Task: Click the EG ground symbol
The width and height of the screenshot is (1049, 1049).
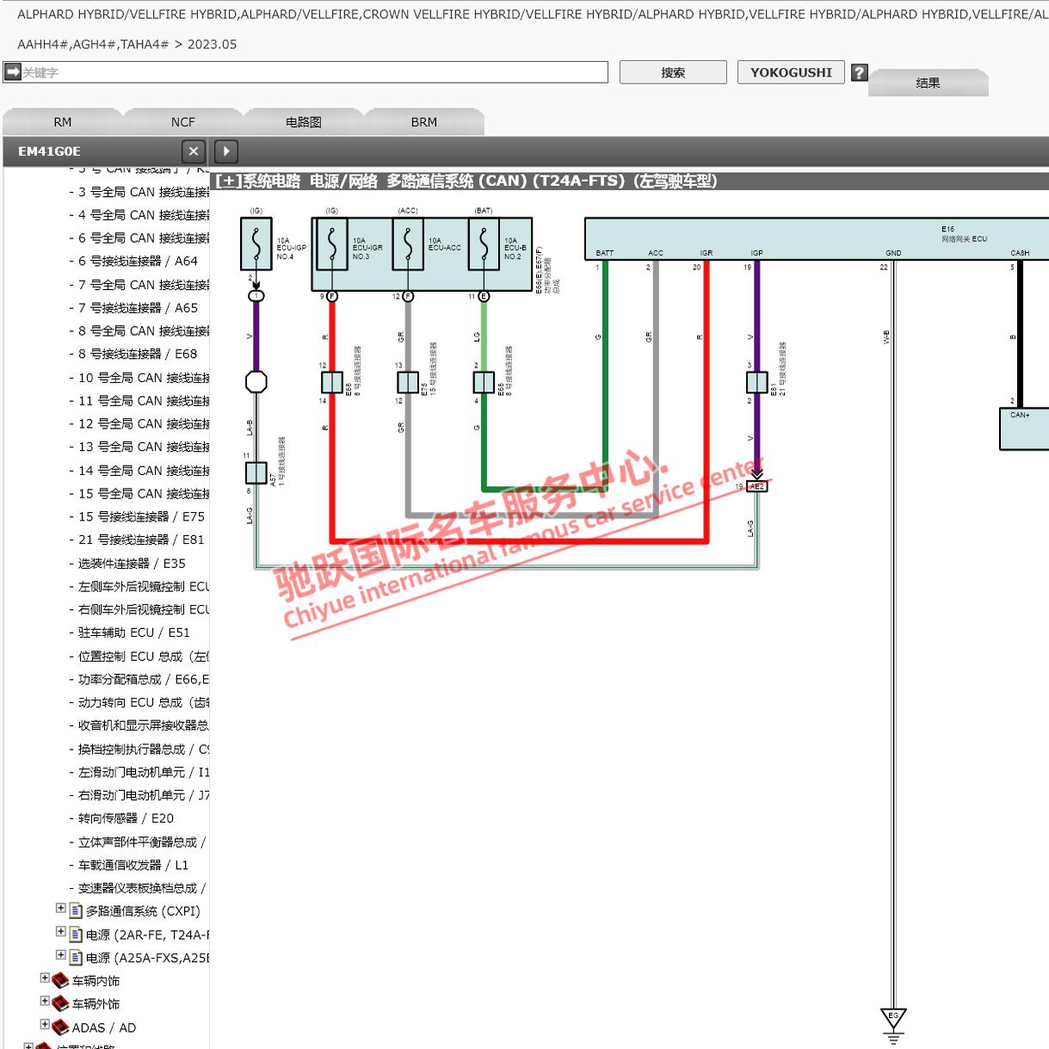Action: pos(893,1024)
